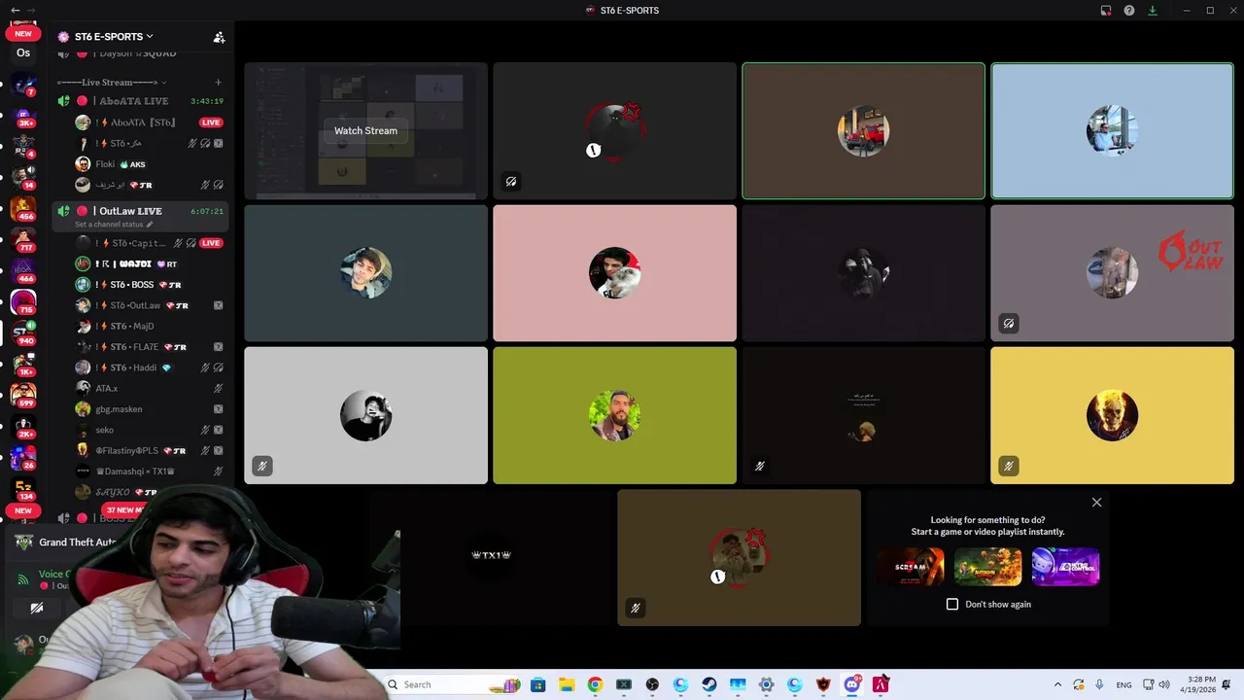
Task: Click the LIVE badge next to ST6 Capit...
Action: click(211, 243)
